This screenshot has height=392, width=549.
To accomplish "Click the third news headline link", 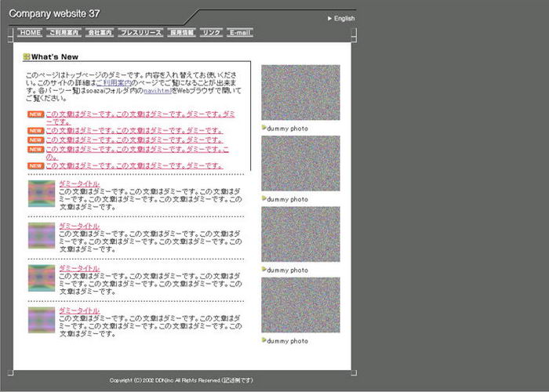I will (x=134, y=140).
